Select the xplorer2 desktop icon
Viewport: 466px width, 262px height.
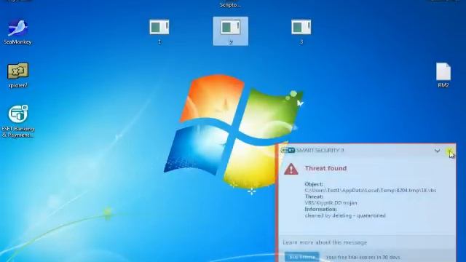[x=17, y=75]
